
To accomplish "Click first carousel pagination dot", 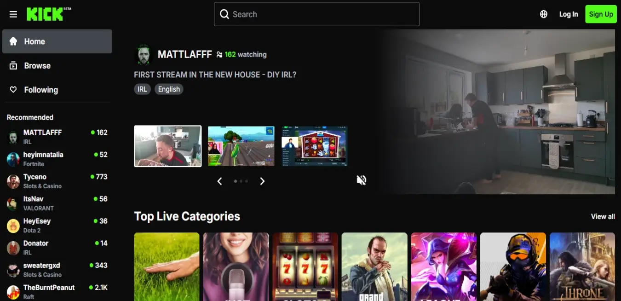I will coord(236,181).
